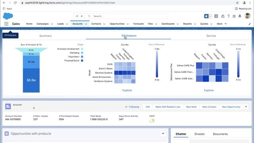This screenshot has width=254, height=143.
Task: Edit navigation bar with pencil icon
Action: click(x=250, y=24)
